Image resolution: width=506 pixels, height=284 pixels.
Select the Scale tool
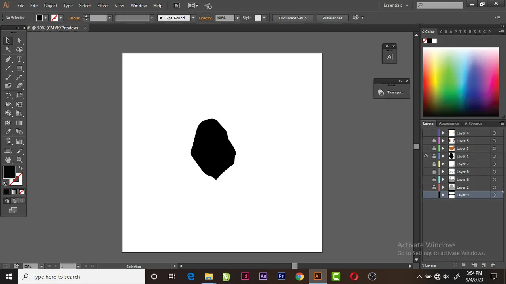coord(19,95)
